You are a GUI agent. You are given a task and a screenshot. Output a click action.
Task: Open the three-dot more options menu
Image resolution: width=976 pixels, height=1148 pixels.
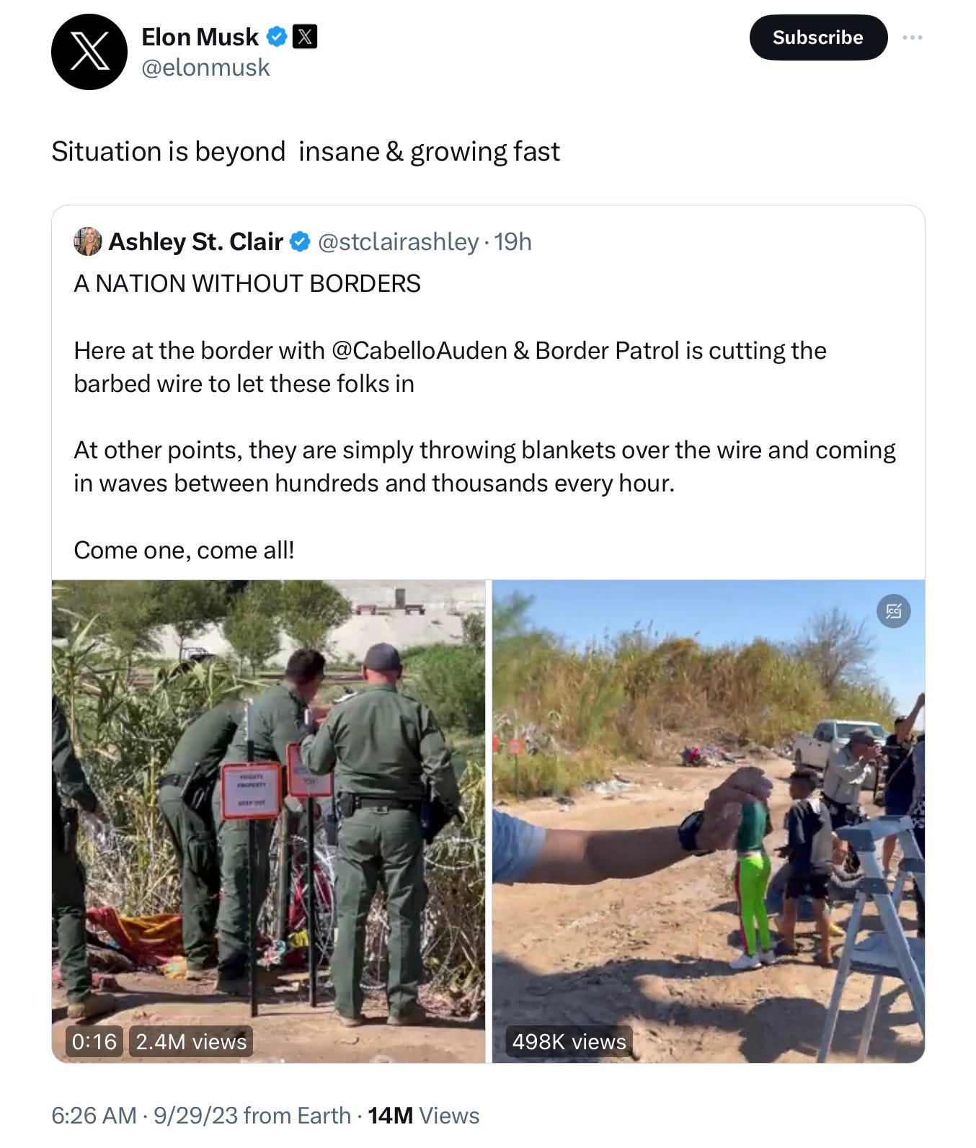coord(913,37)
